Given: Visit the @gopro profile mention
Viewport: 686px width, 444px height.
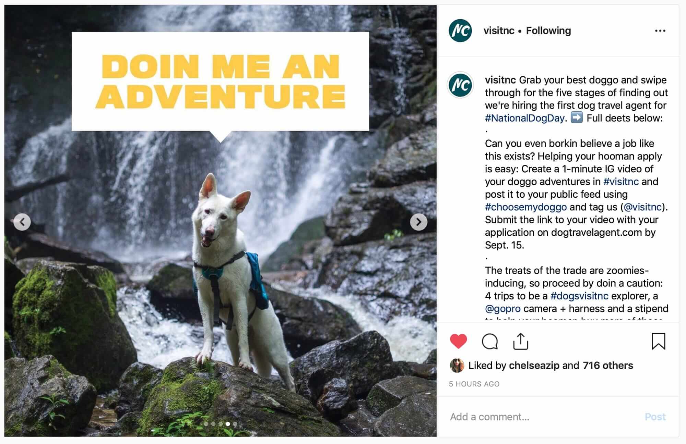Looking at the screenshot, I should point(502,309).
